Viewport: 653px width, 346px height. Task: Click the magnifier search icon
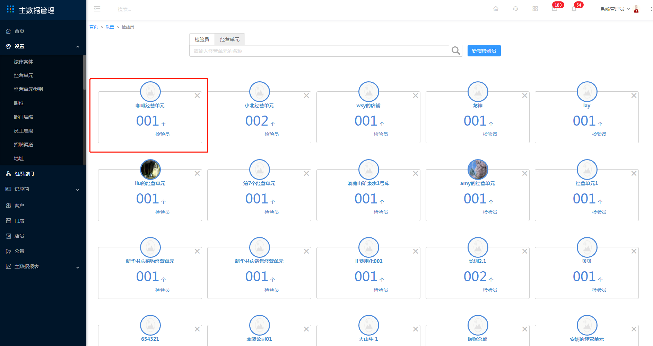pyautogui.click(x=456, y=51)
